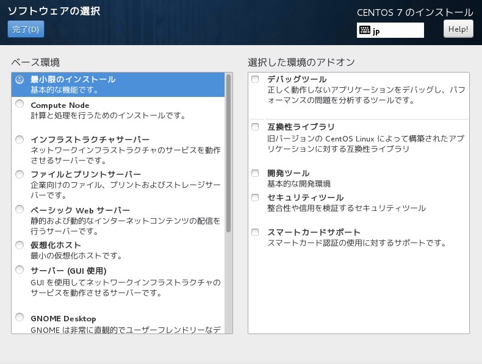Click 整合性や信用を検証するセキュリティツール text
The height and width of the screenshot is (364, 482).
click(347, 208)
